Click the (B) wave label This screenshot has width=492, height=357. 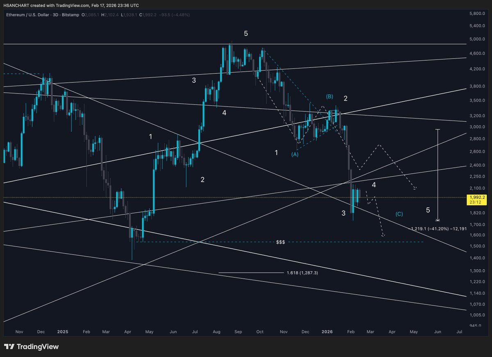[330, 97]
